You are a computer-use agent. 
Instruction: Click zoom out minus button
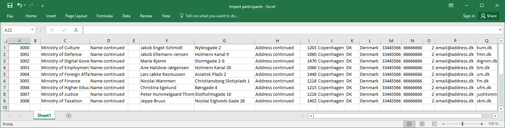click(x=444, y=124)
